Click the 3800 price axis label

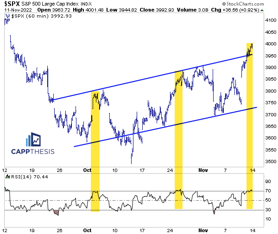click(x=271, y=91)
